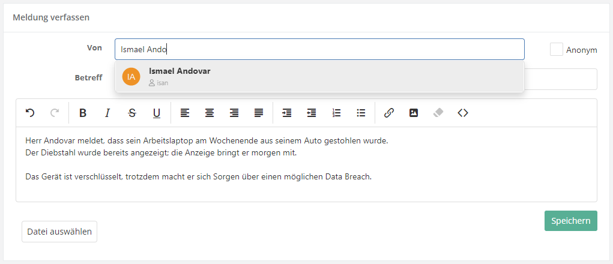Insert an image into message
The width and height of the screenshot is (613, 264).
click(x=414, y=113)
